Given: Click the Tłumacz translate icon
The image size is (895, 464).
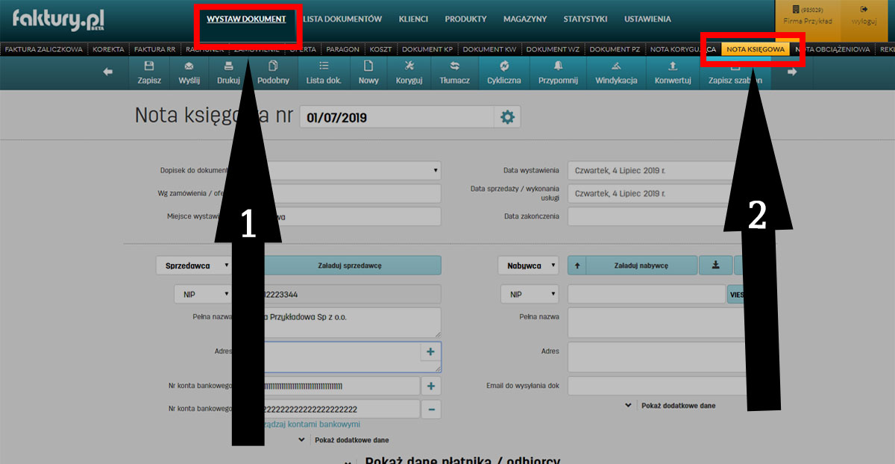Looking at the screenshot, I should click(454, 66).
